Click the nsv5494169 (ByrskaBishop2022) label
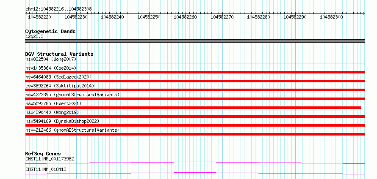 pyautogui.click(x=62, y=121)
